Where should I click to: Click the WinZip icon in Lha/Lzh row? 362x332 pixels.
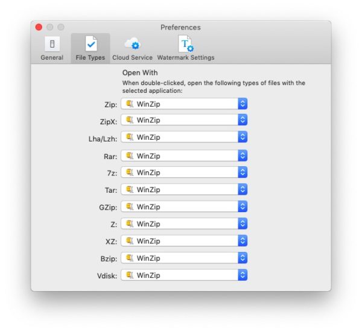(130, 137)
